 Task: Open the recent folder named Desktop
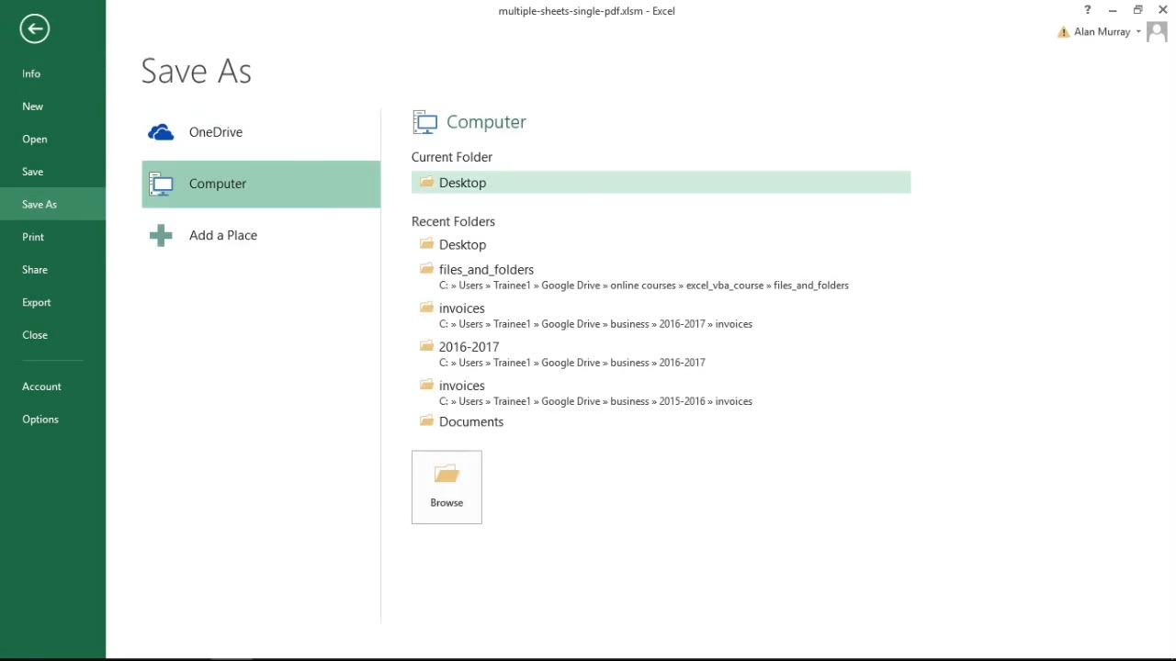pyautogui.click(x=661, y=245)
